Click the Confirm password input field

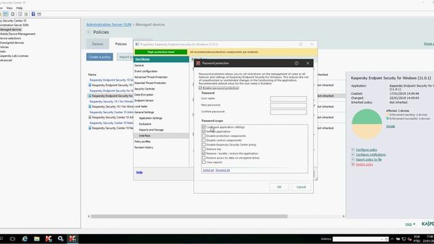coord(288,112)
